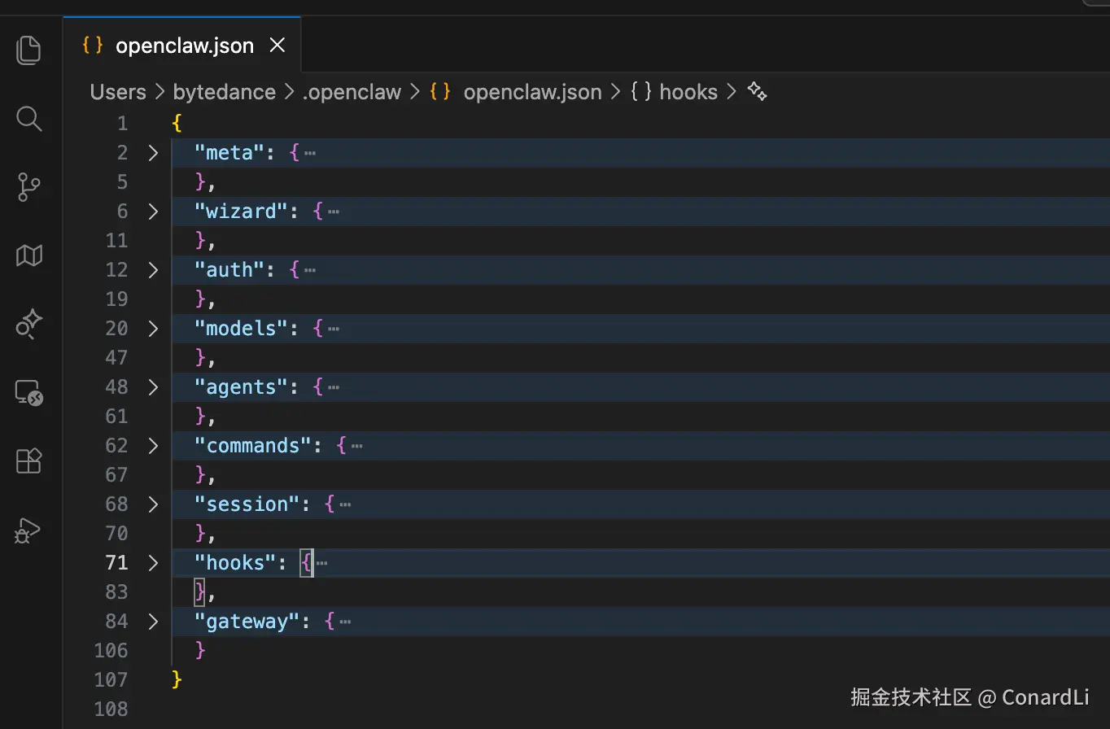Expand the folded "models" block
This screenshot has width=1110, height=729.
153,329
